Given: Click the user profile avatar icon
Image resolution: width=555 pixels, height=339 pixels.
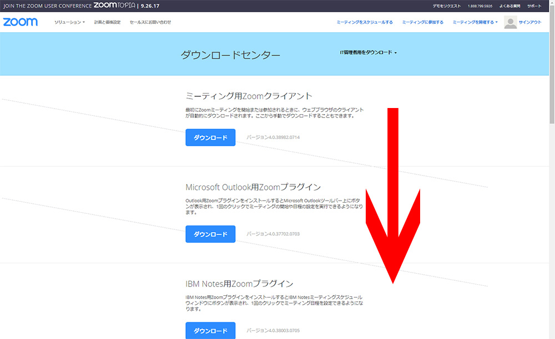Looking at the screenshot, I should 510,22.
